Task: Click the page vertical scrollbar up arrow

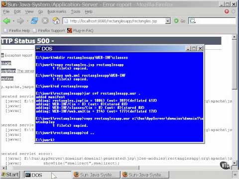Action: (234, 37)
